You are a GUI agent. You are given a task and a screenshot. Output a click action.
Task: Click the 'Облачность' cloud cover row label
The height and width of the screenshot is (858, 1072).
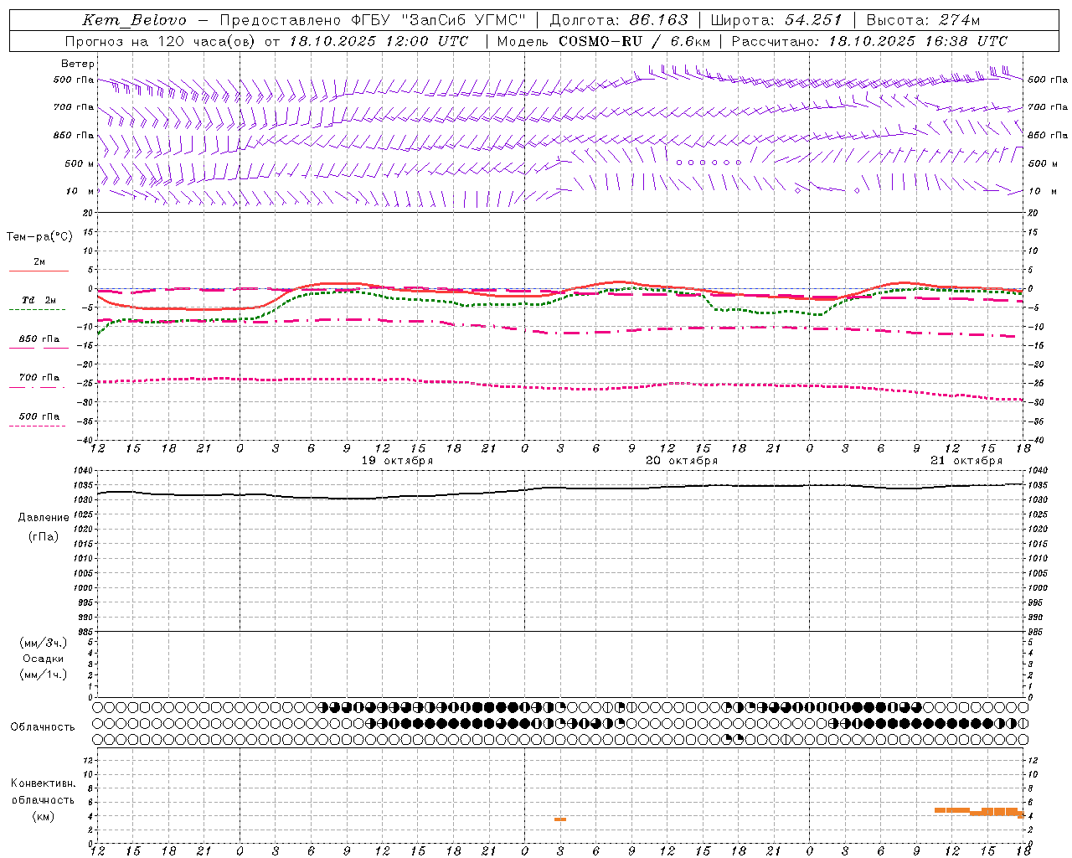[x=43, y=726]
